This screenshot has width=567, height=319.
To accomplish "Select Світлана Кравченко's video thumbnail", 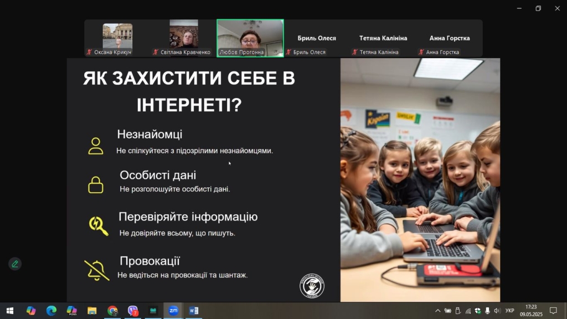I will [x=184, y=38].
